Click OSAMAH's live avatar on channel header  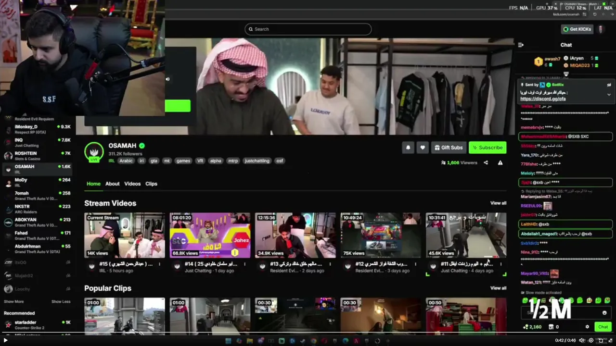click(x=94, y=152)
